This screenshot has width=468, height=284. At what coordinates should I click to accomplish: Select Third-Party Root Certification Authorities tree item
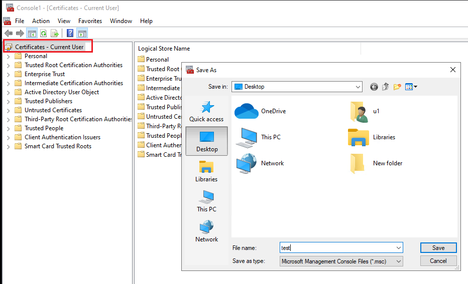[x=78, y=119]
